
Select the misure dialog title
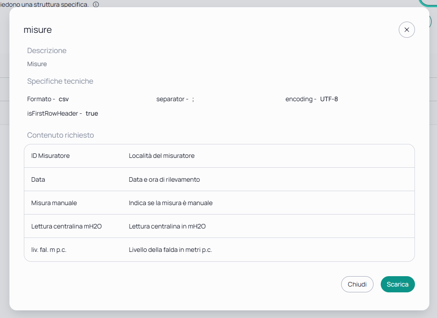(x=38, y=30)
